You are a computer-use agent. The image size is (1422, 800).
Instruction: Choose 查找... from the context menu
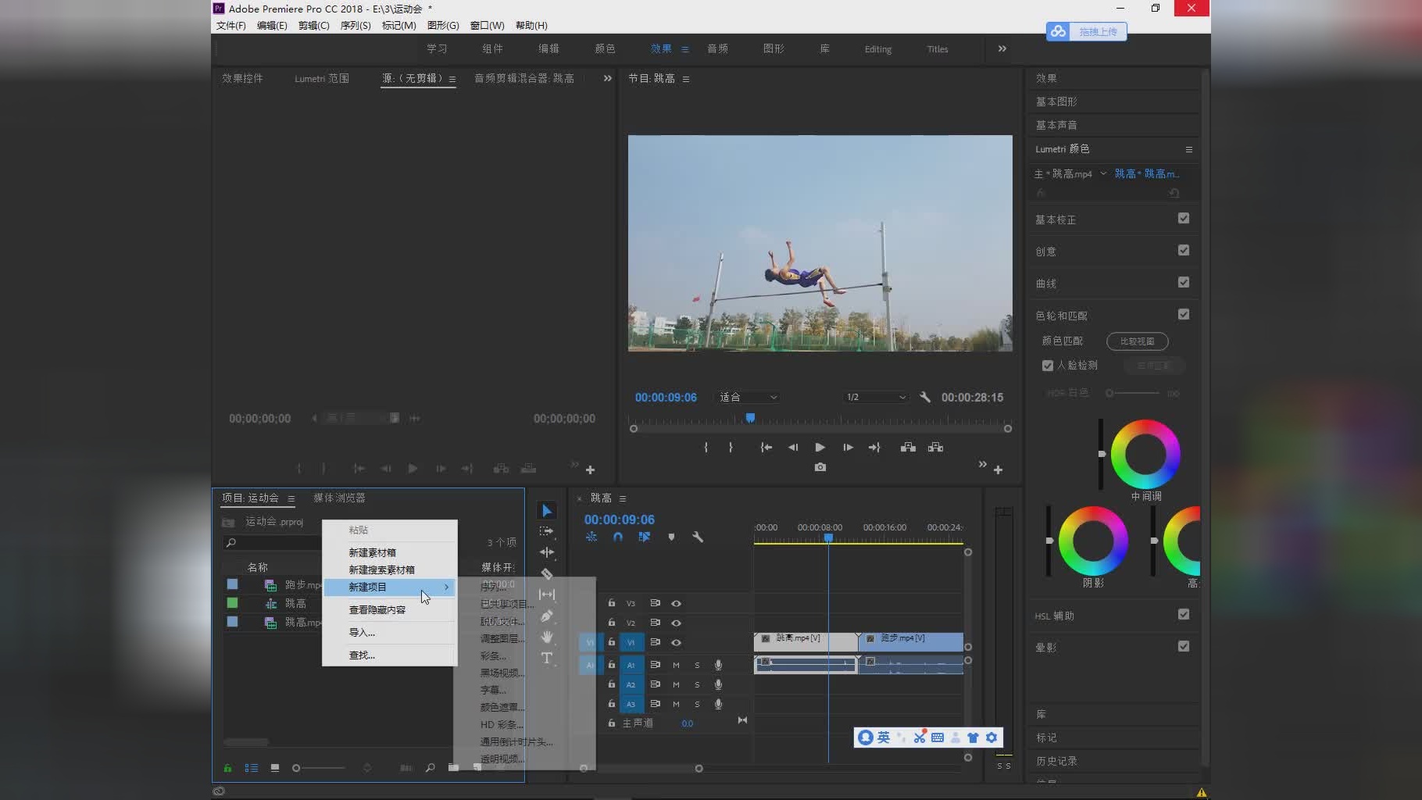point(390,655)
